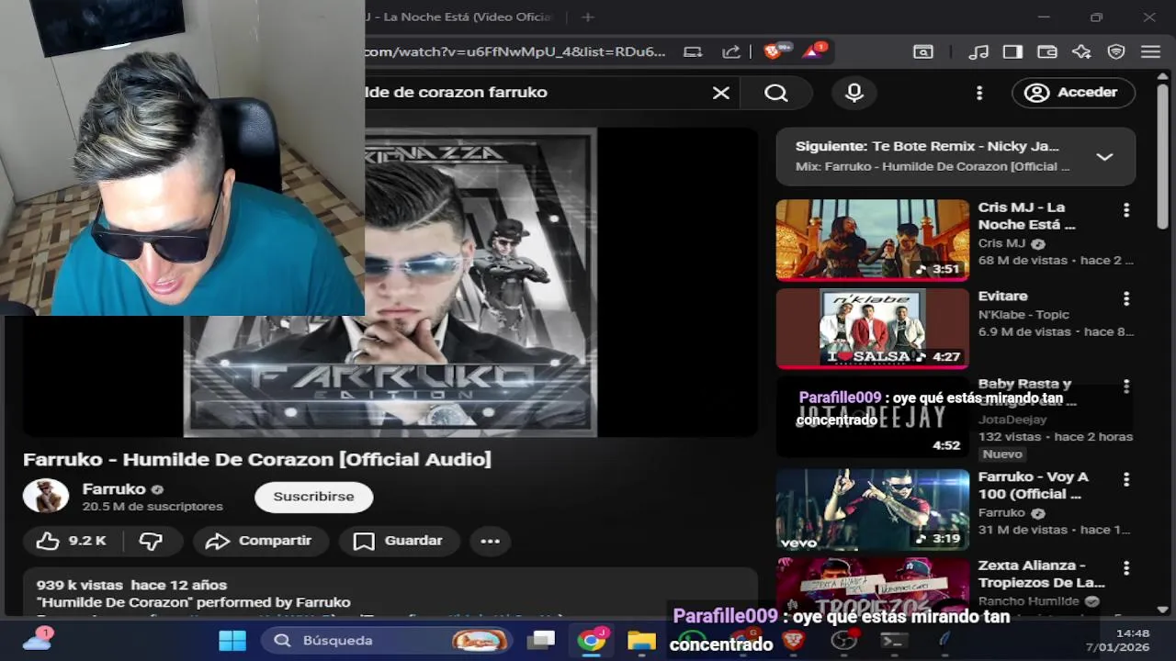Open Chrome from the taskbar
This screenshot has height=661, width=1176.
pos(592,640)
